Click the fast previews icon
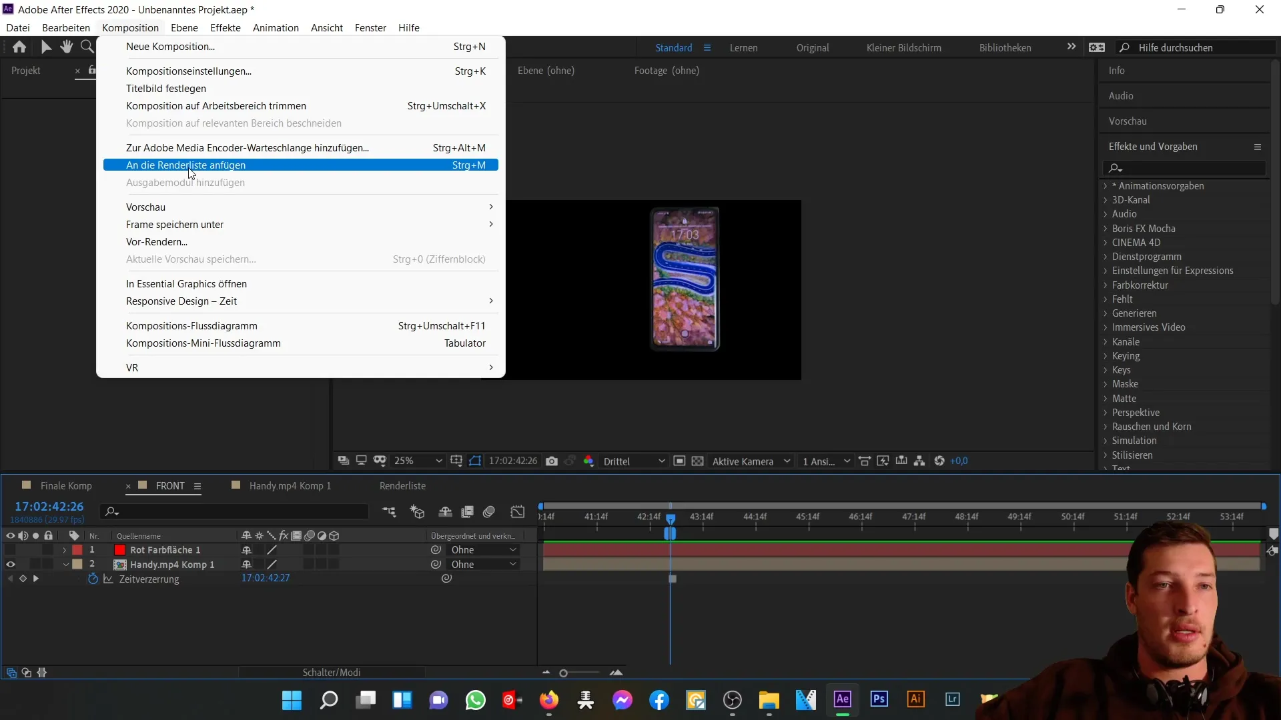Screen dimensions: 1281x720 (883, 461)
